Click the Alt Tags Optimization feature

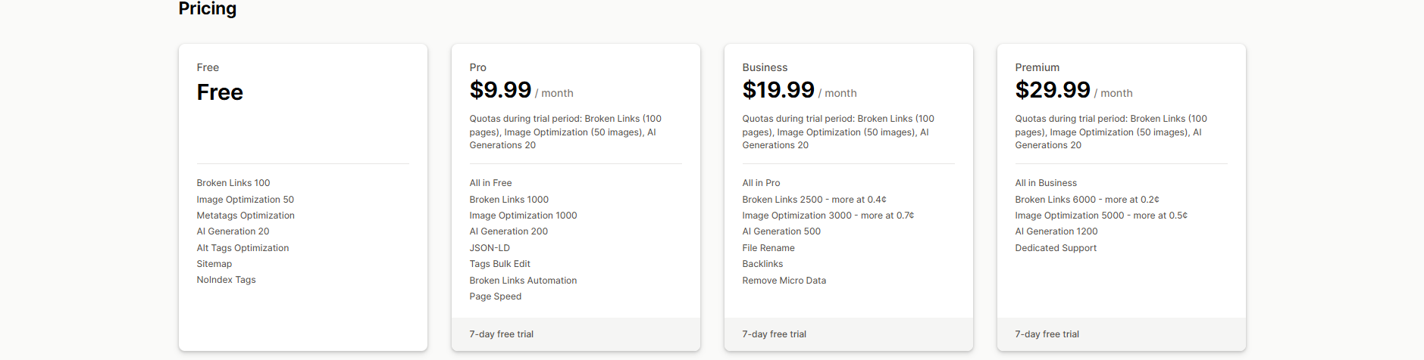(243, 248)
